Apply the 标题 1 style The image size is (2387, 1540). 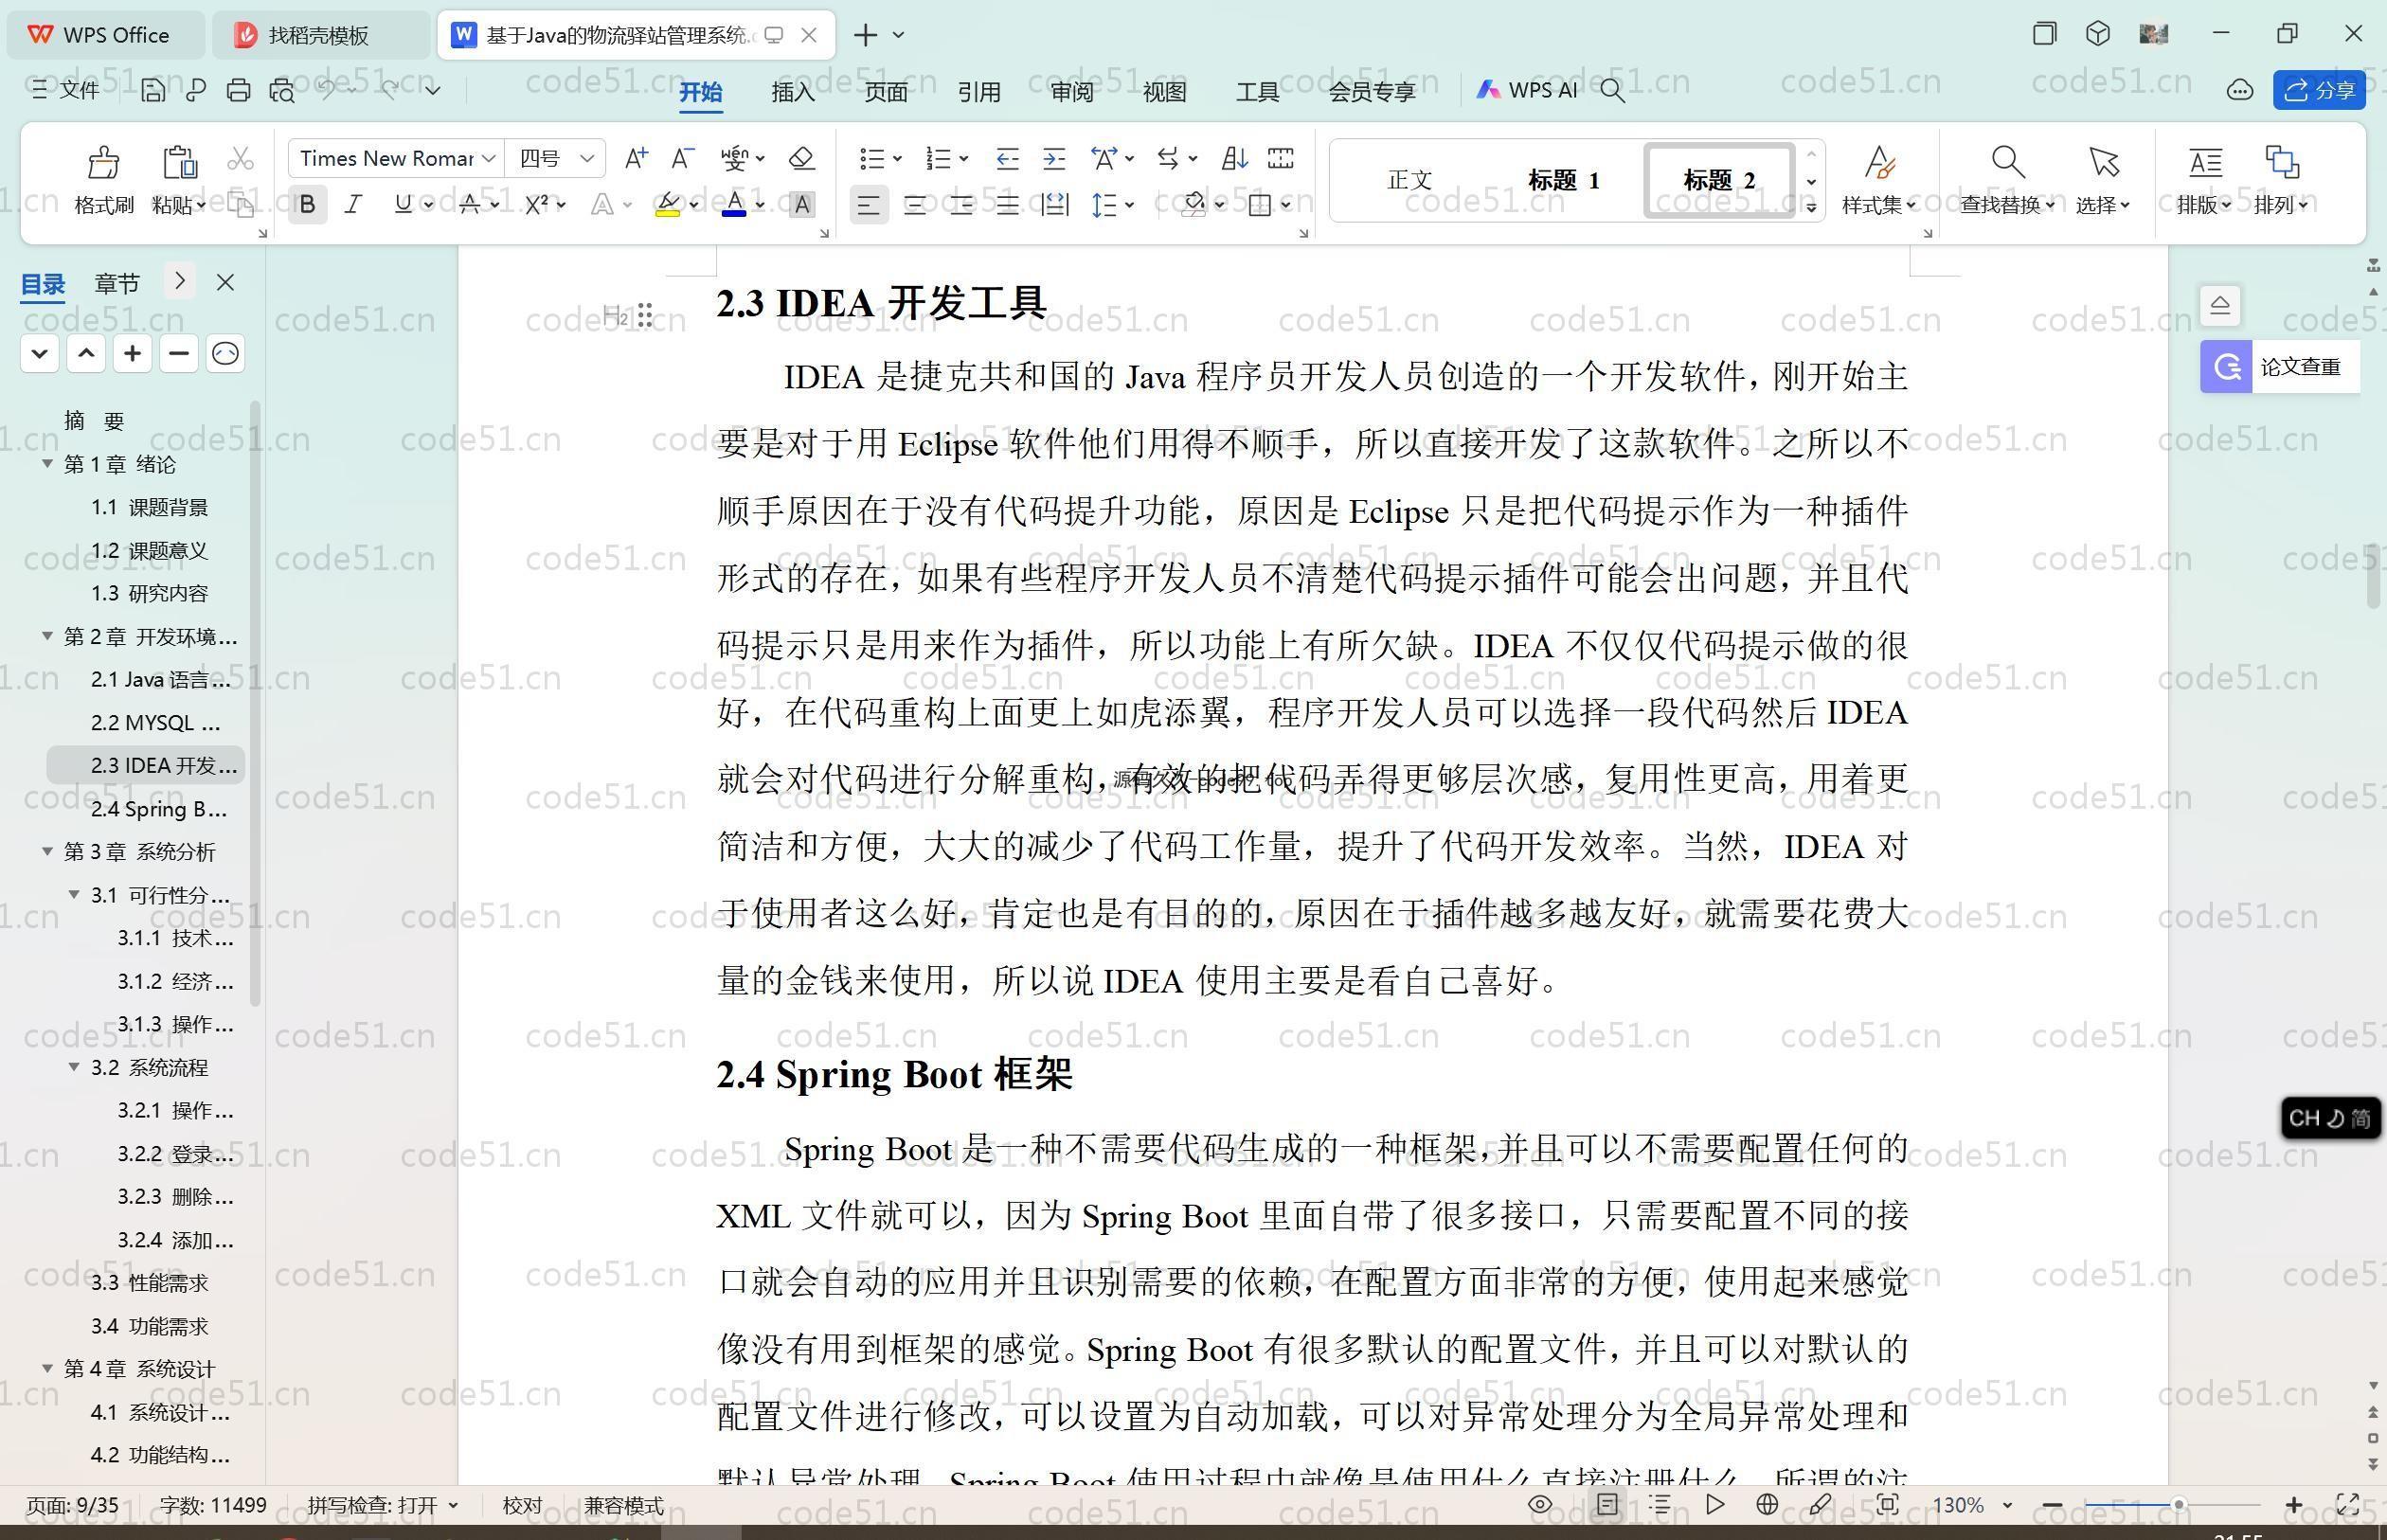[1564, 180]
